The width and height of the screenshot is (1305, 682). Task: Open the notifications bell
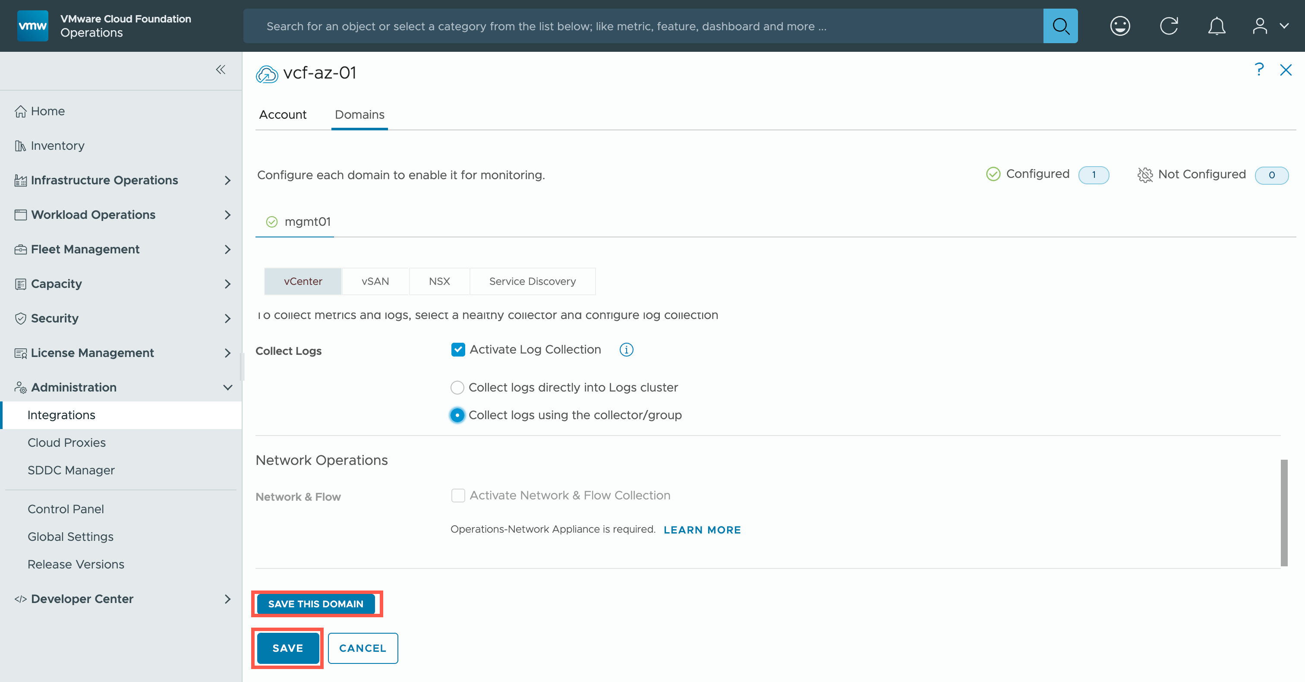pos(1217,26)
